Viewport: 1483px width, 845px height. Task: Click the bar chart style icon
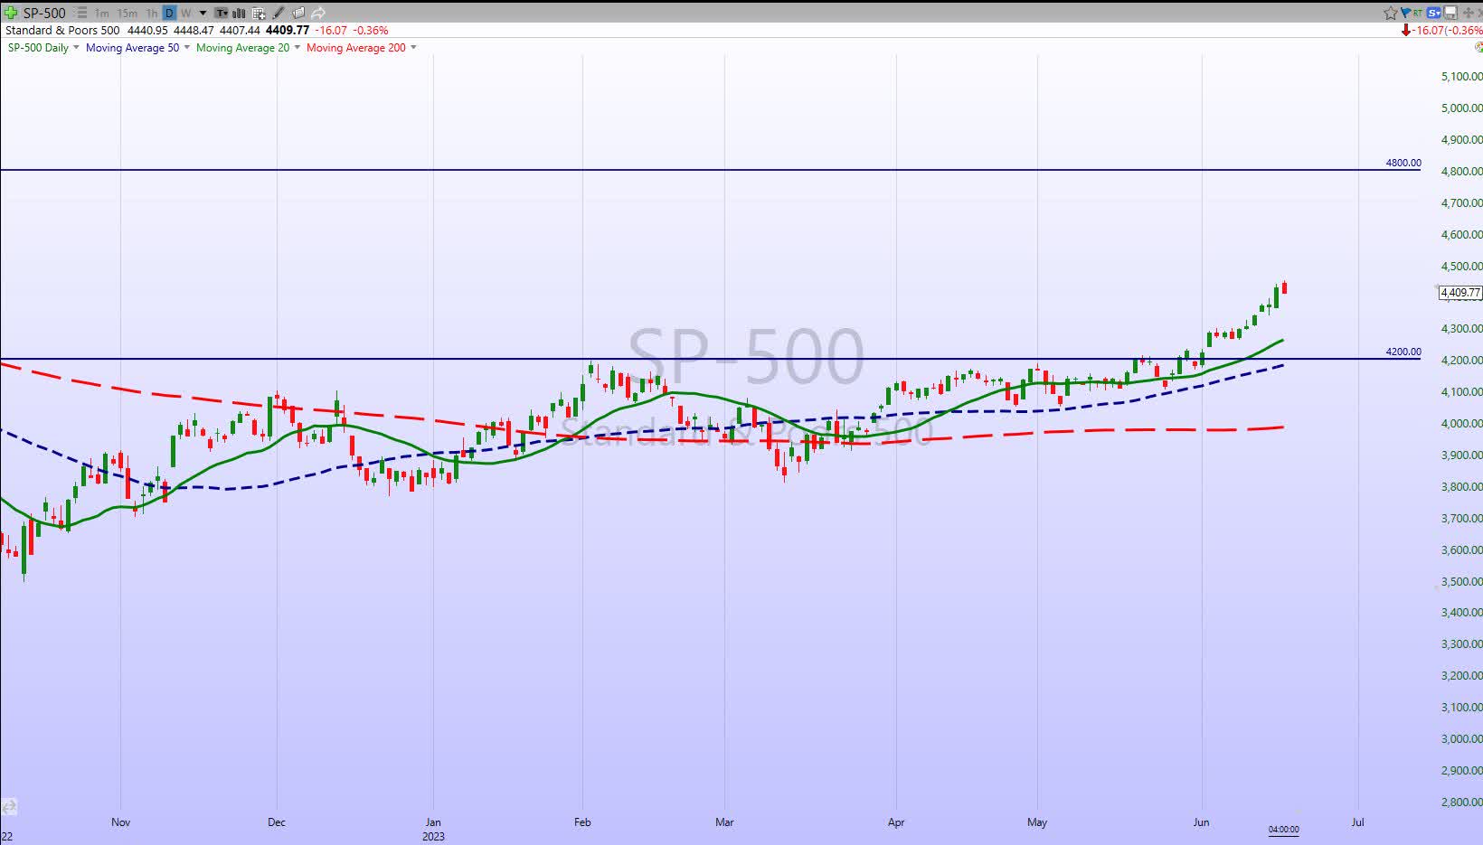click(x=239, y=13)
